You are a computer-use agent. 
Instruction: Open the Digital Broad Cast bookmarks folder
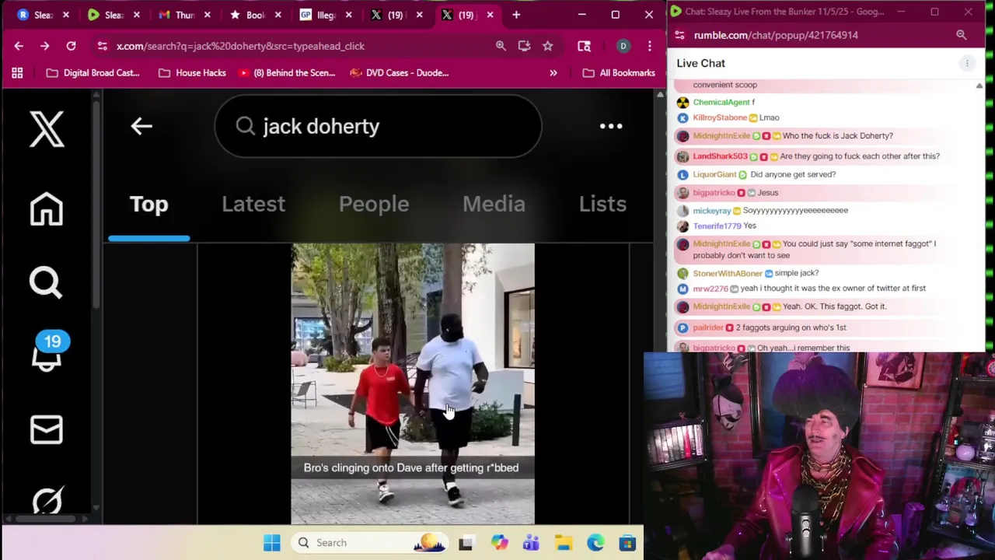tap(93, 73)
